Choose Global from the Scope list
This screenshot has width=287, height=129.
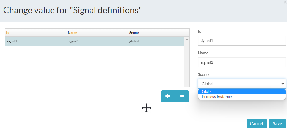click(242, 92)
